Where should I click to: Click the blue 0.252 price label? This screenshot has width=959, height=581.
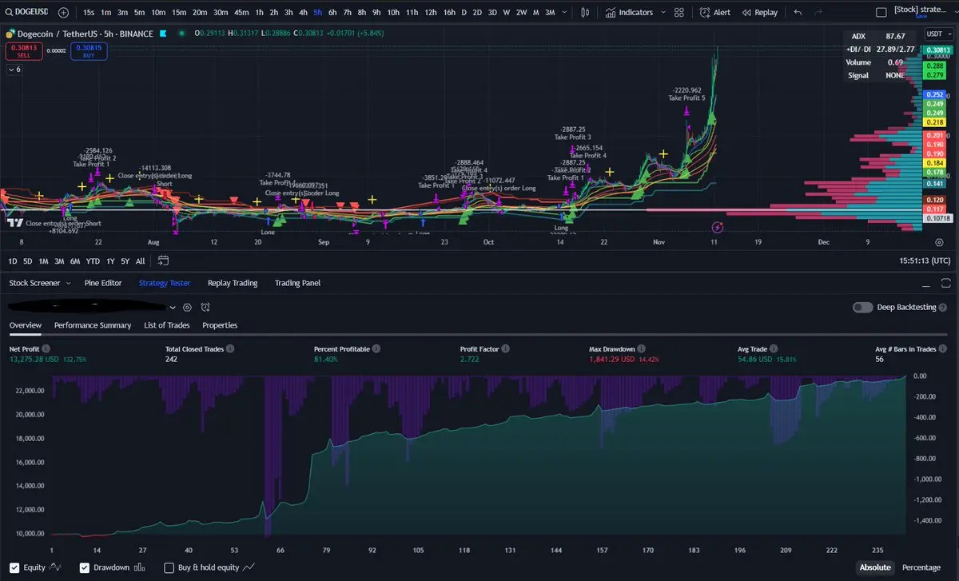(933, 94)
